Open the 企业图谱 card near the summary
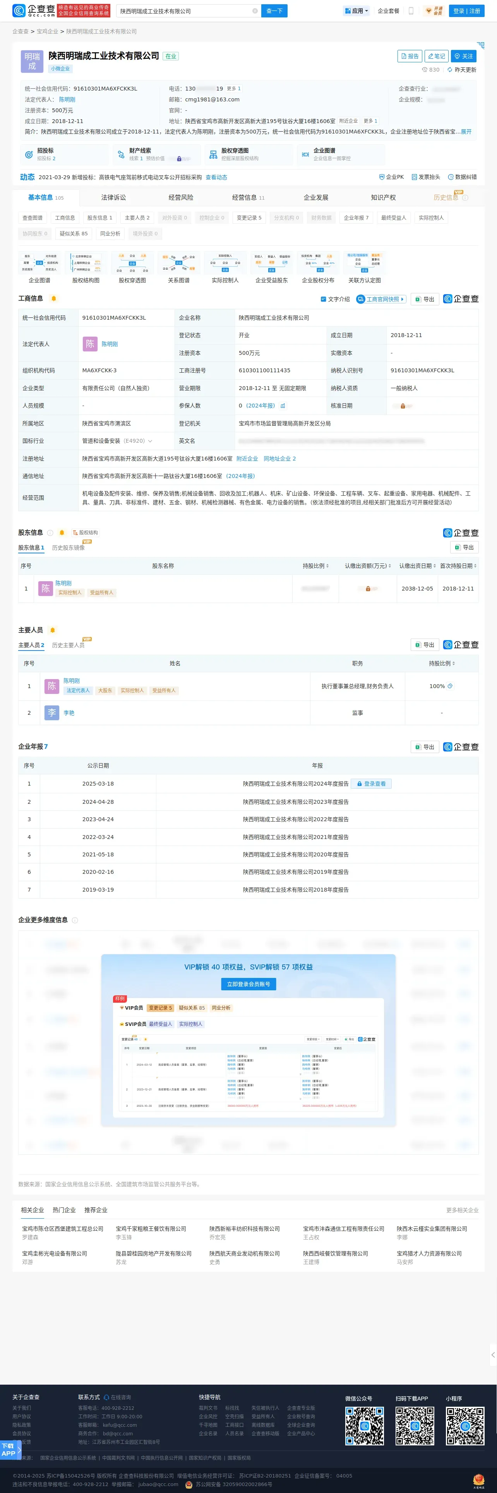The image size is (497, 1493). [340, 154]
